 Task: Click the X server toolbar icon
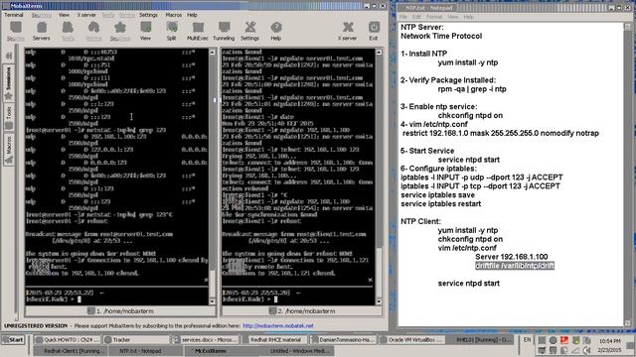348,31
